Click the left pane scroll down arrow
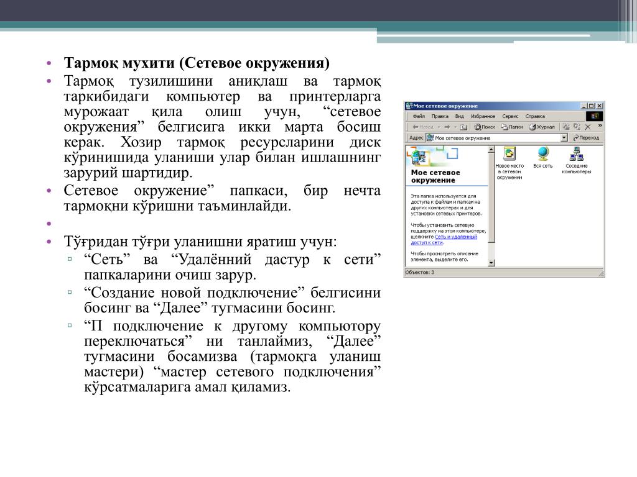 click(x=491, y=263)
